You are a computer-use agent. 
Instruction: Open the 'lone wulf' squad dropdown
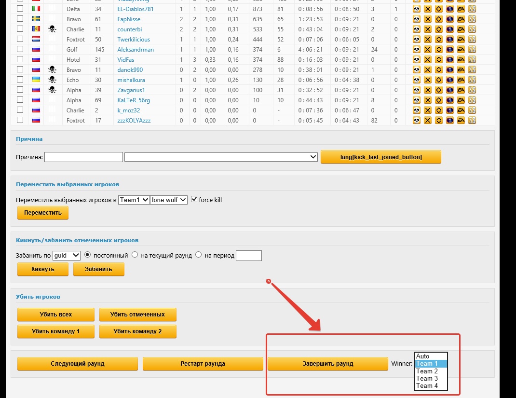pos(168,200)
